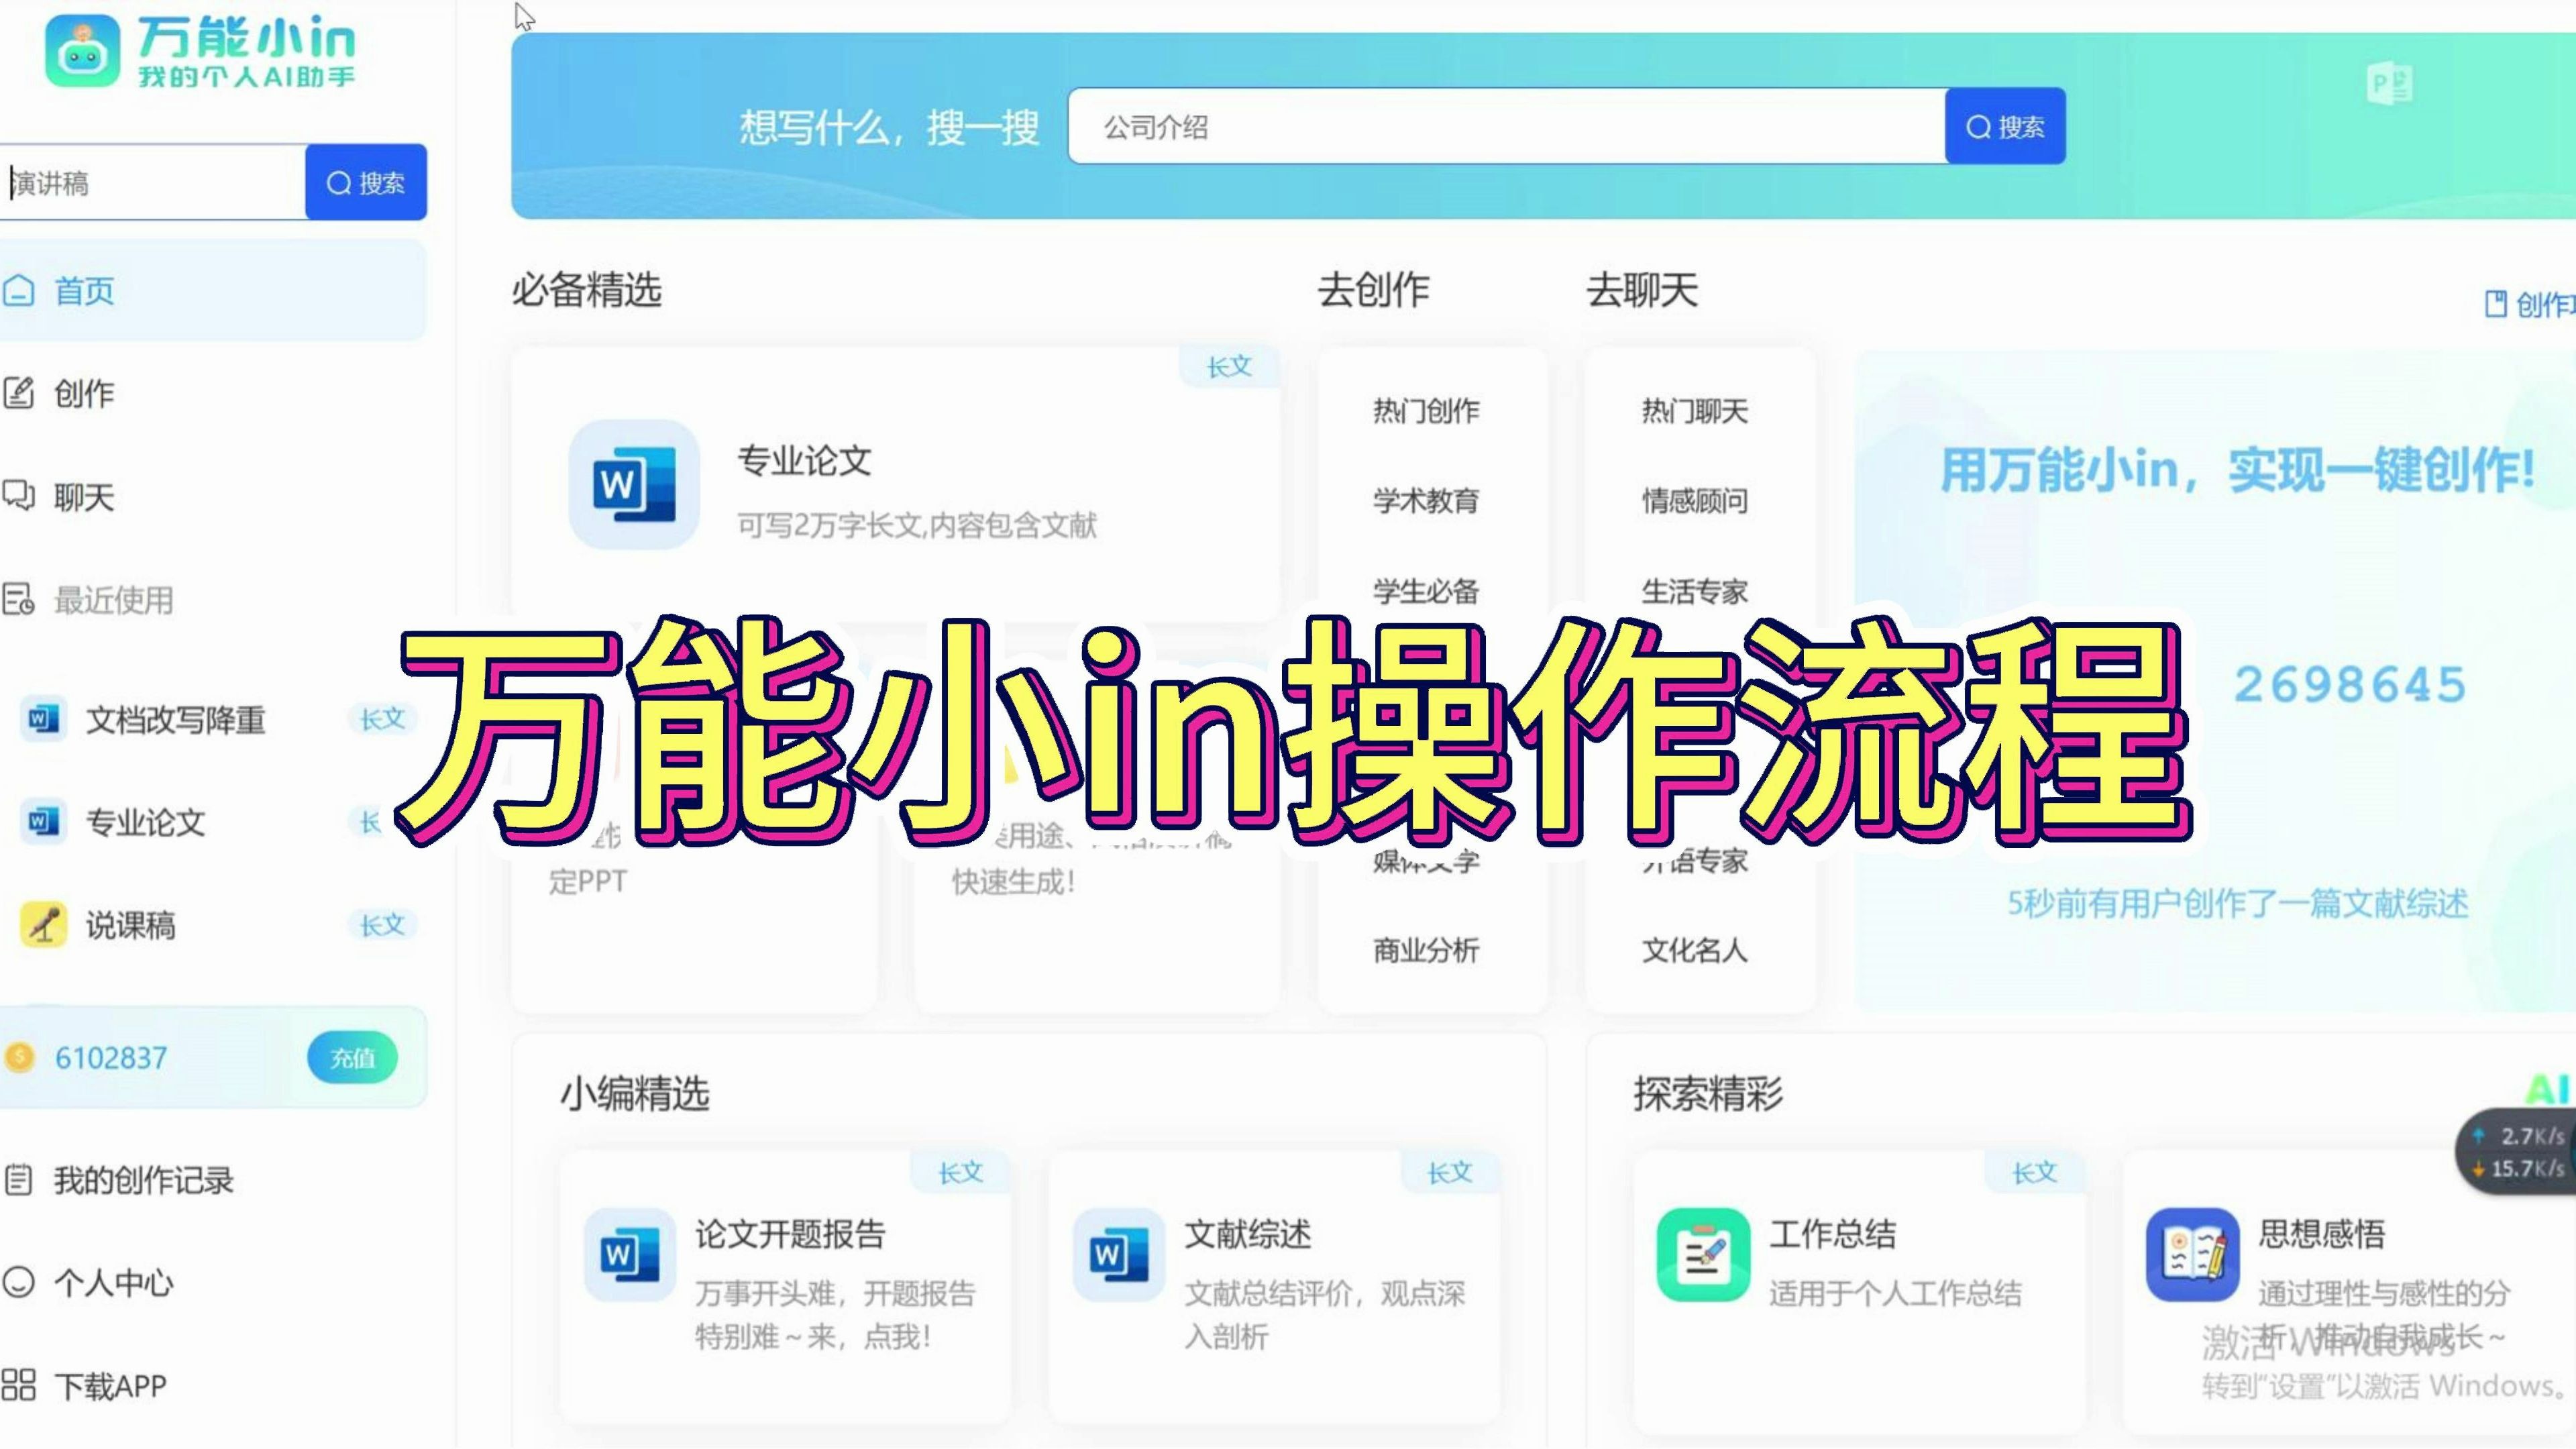The height and width of the screenshot is (1449, 2576).
Task: Click the large Word icon on the 专业论文 card
Action: (634, 484)
